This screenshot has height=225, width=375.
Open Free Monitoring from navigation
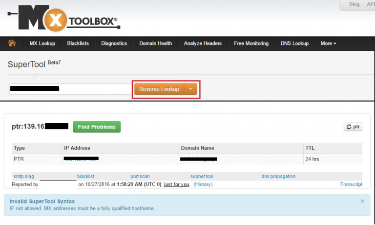(251, 43)
